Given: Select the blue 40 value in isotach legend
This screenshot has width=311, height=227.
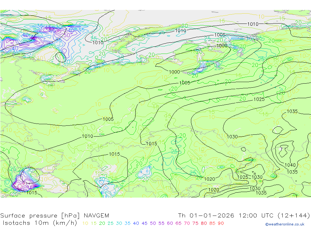Looking at the screenshot, I should coord(136,223).
